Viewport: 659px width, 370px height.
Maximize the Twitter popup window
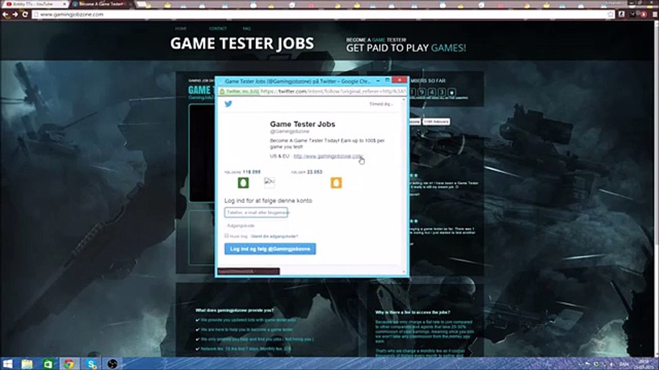(387, 81)
